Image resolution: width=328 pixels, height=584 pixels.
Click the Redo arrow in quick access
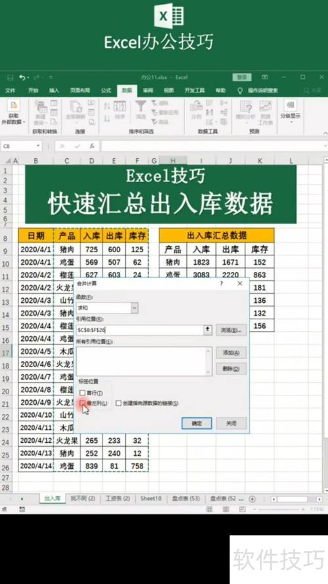coord(37,78)
